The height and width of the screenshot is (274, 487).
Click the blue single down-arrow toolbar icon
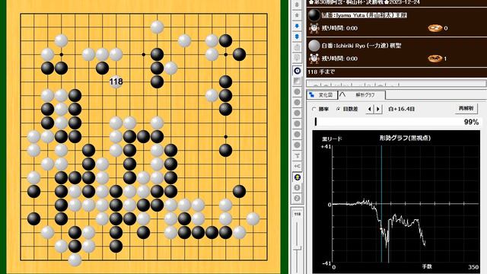coord(297,26)
